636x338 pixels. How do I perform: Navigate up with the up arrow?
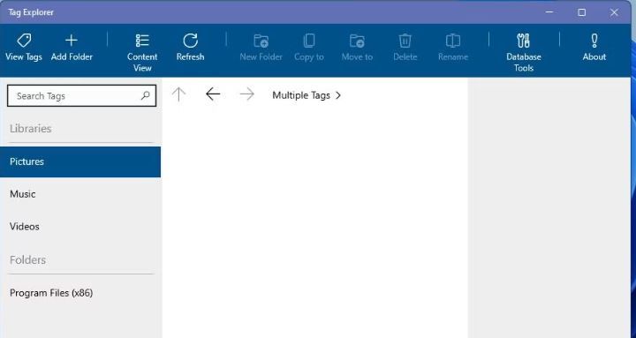[x=178, y=94]
